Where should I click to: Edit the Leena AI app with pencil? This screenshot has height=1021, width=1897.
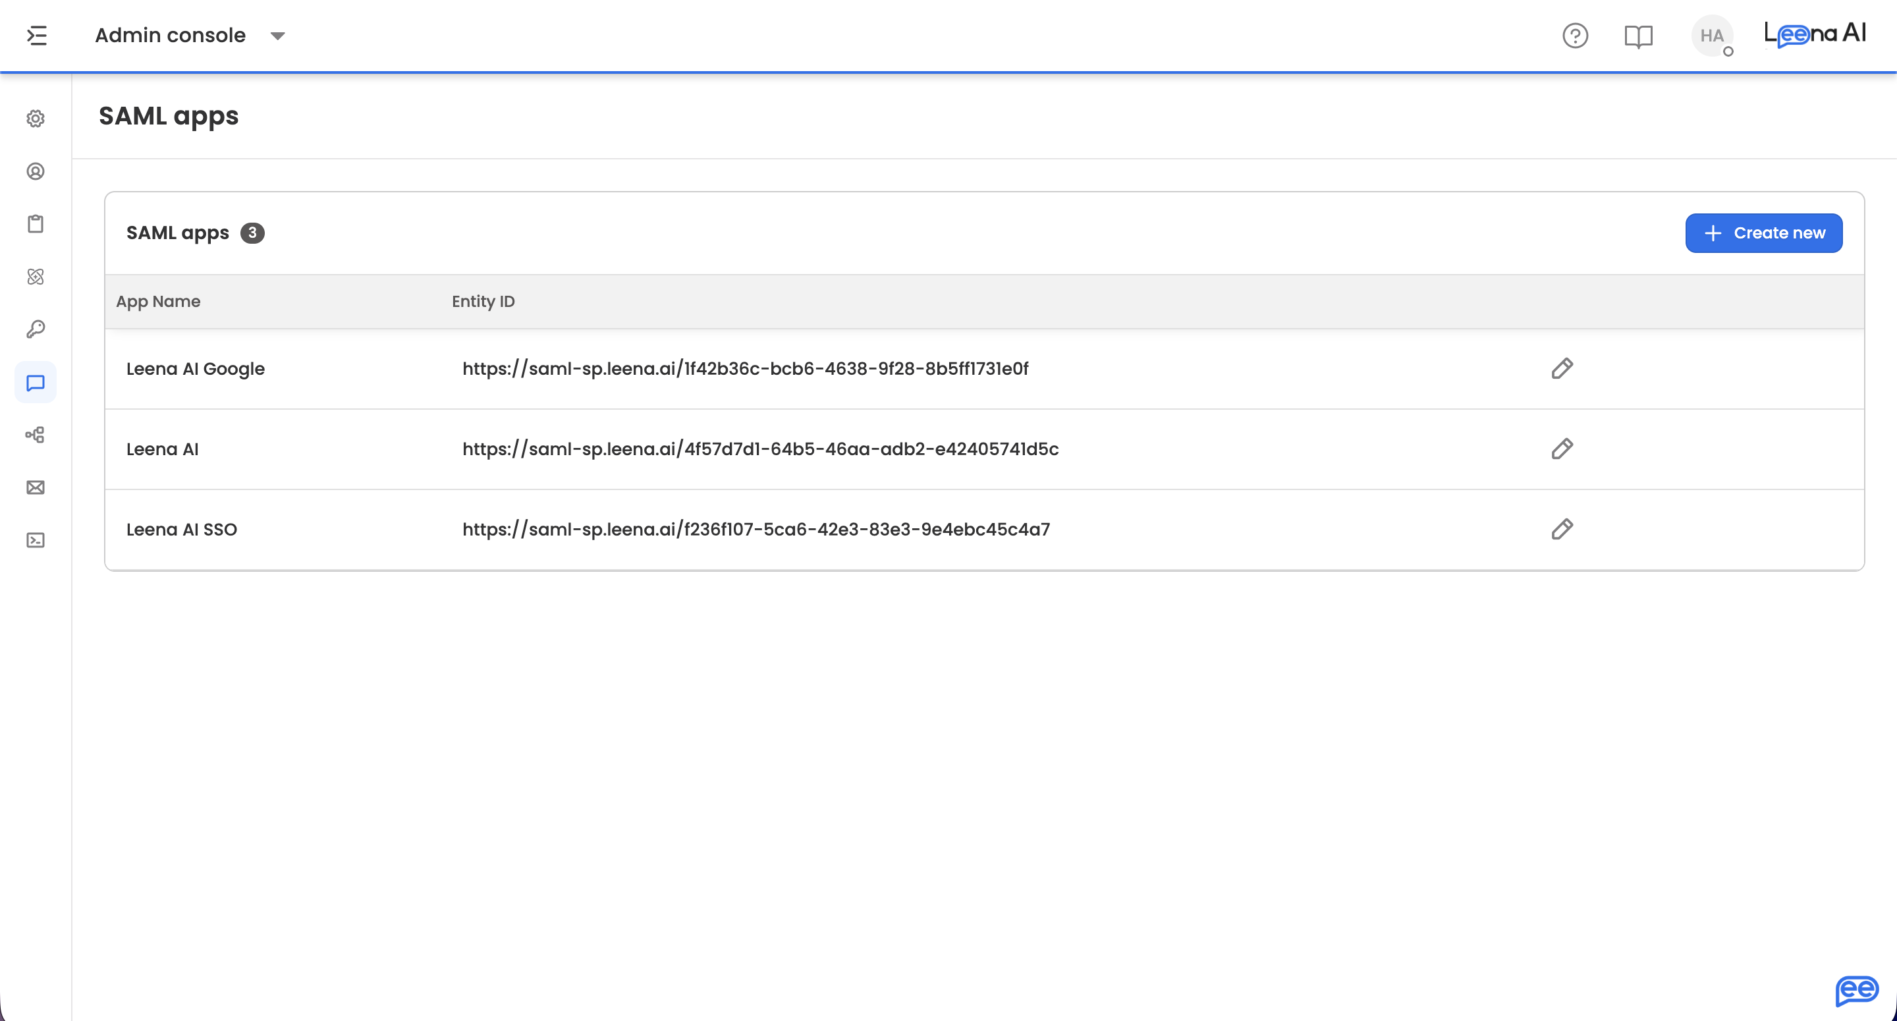tap(1562, 449)
